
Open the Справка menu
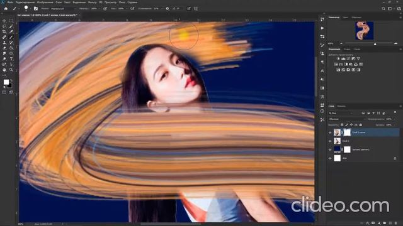(x=132, y=2)
